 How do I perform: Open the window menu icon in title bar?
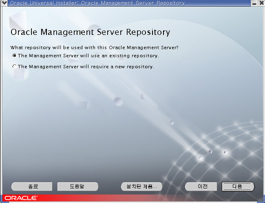click(4, 3)
